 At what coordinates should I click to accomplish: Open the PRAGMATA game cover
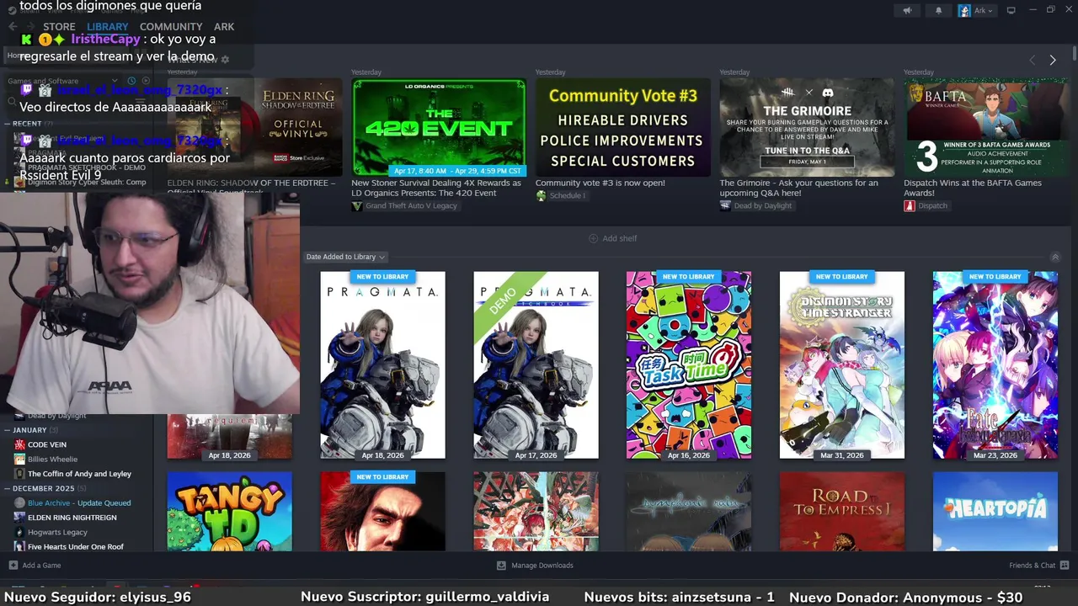pos(382,365)
